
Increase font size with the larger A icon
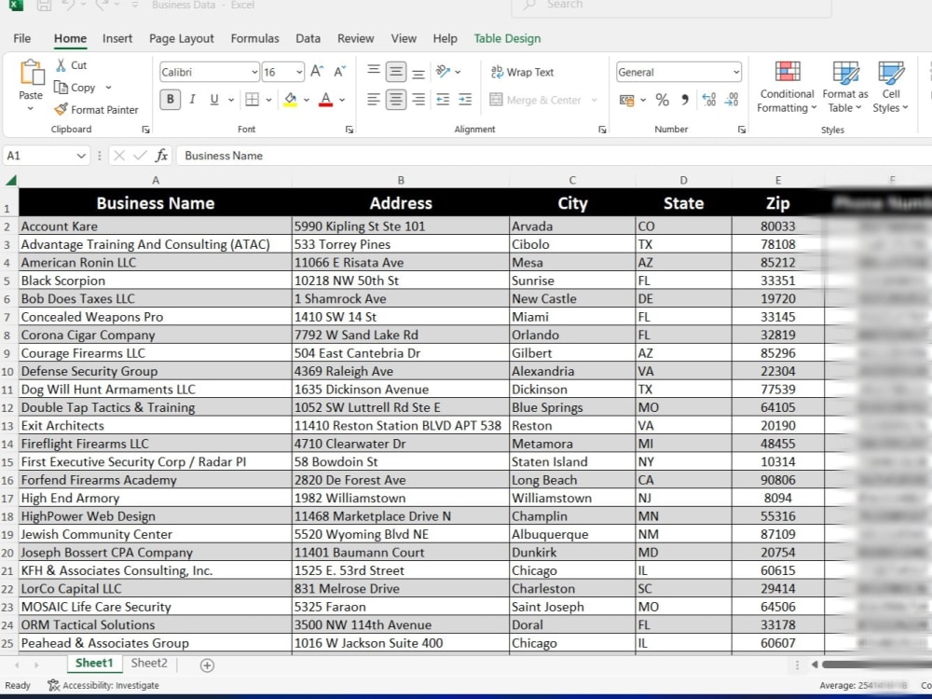pos(317,72)
